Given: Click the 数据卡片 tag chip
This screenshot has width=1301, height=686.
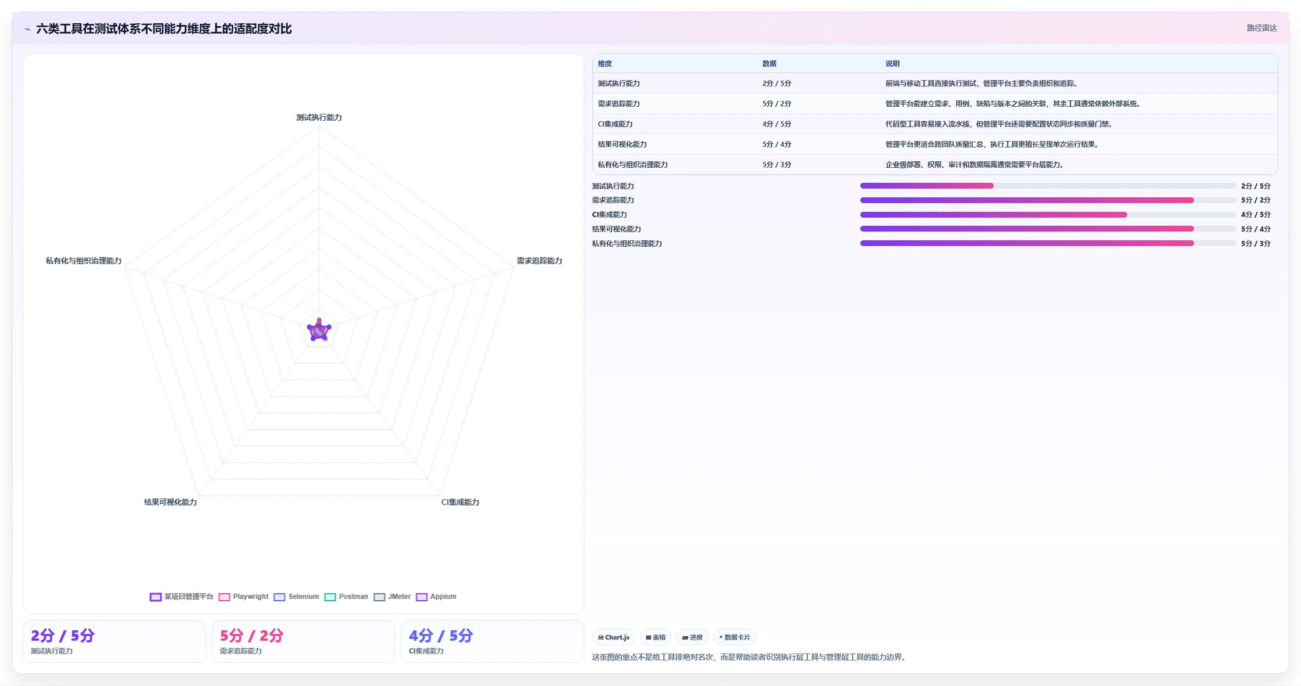Looking at the screenshot, I should (x=734, y=637).
